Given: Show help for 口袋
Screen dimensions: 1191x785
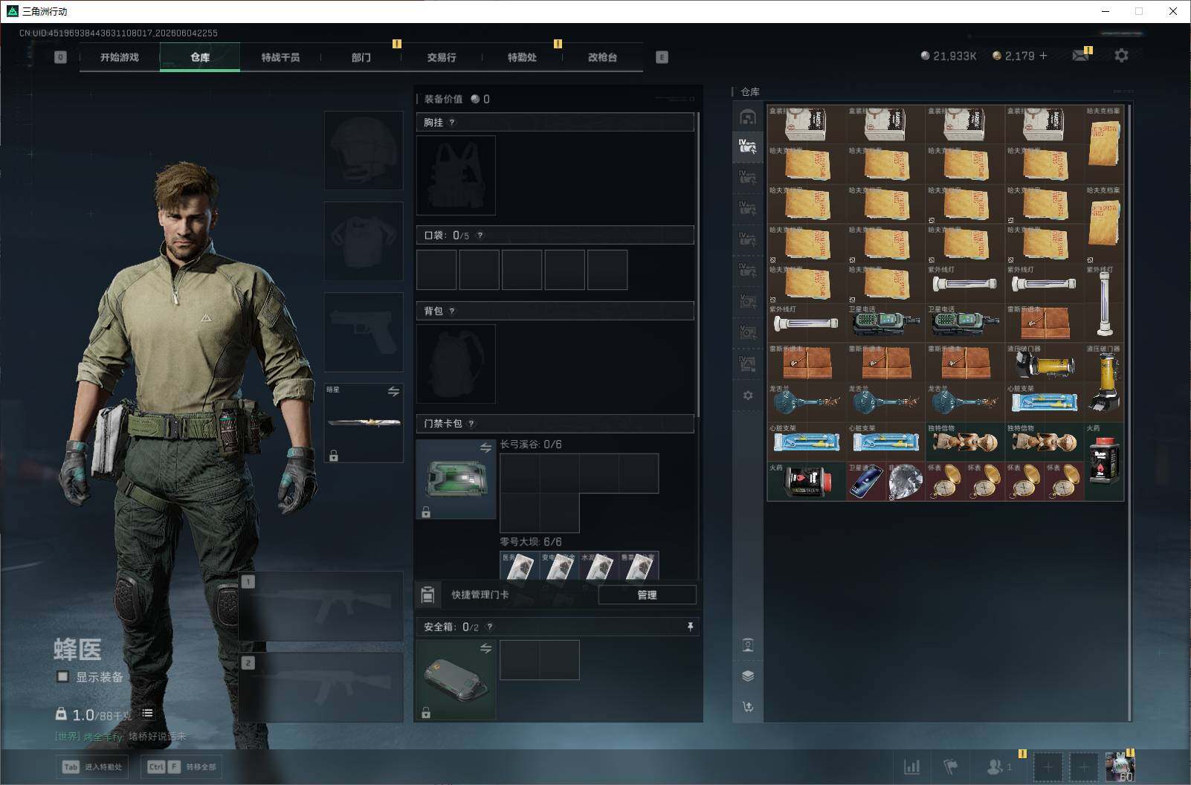Looking at the screenshot, I should click(480, 236).
